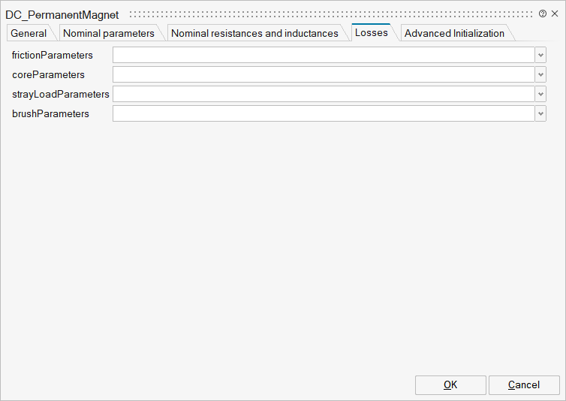Viewport: 566px width, 401px height.
Task: Click the dotted title bar grip
Action: [x=330, y=14]
